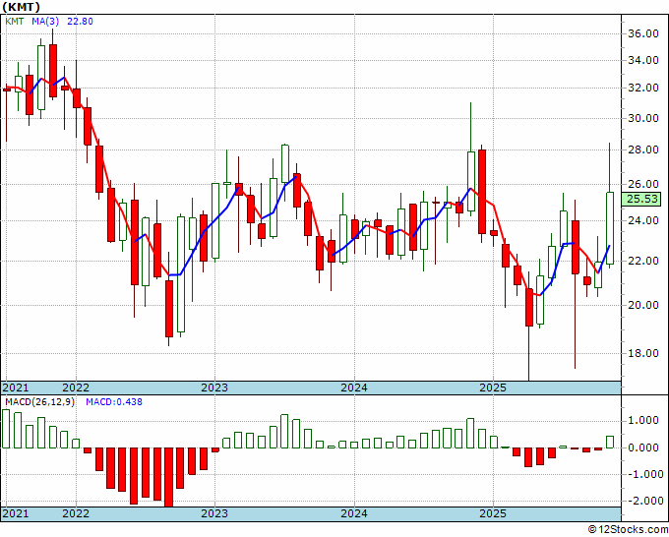Screen dimensions: 669x537
Task: Open the 12Stocks.com copyright link
Action: coord(628,530)
